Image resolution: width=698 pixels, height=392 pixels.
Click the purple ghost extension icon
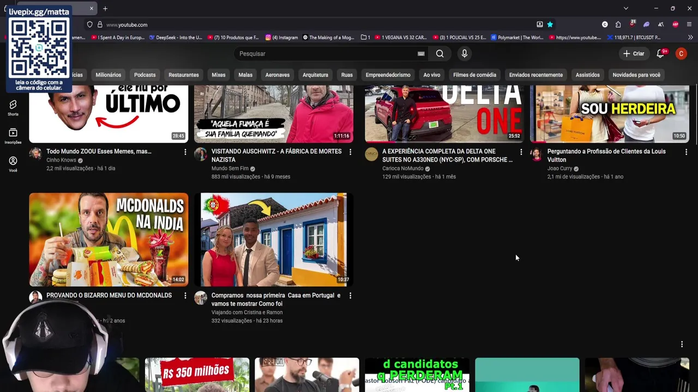(646, 24)
